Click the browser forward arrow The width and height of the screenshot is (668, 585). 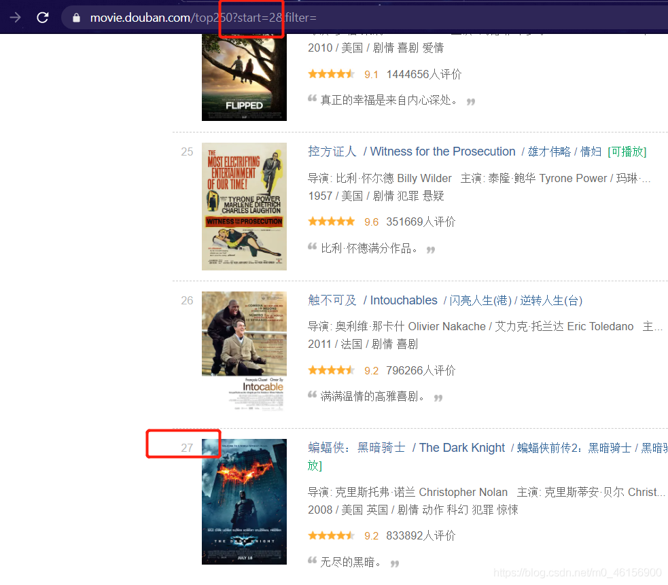tap(15, 18)
